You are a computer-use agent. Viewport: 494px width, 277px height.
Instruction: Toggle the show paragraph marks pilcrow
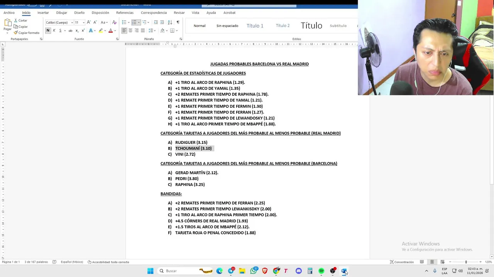pyautogui.click(x=178, y=22)
